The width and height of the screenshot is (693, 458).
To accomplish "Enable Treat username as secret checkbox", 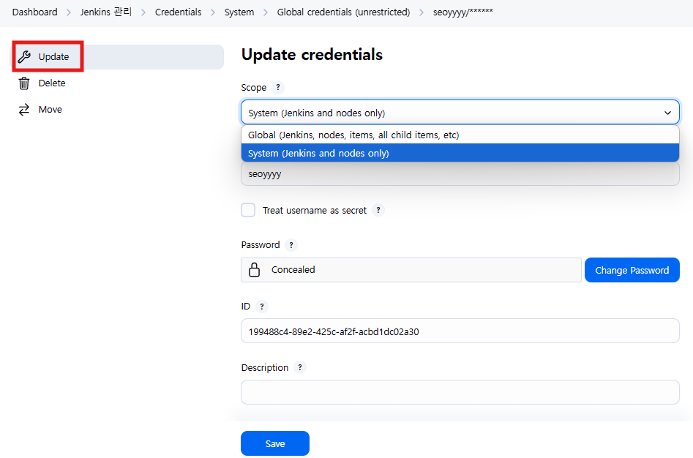I will [x=248, y=210].
